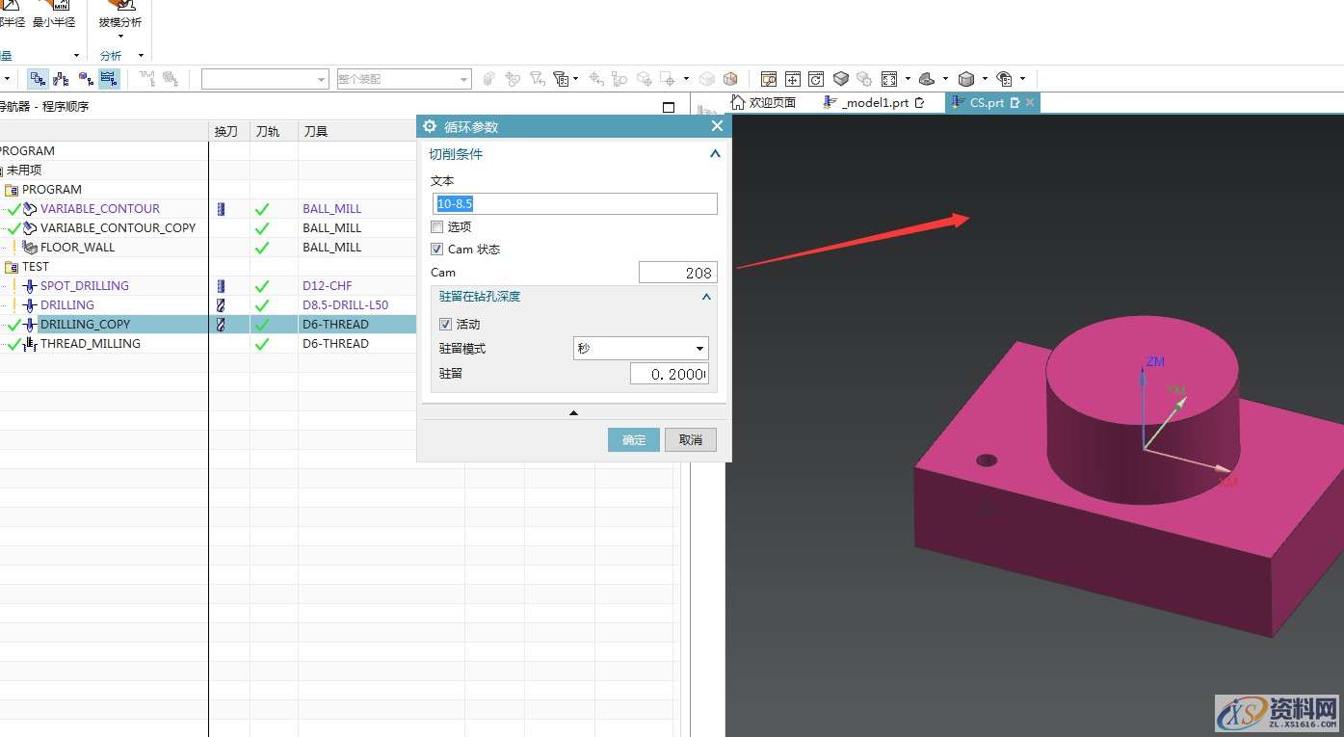Toggle the 活动 dwell checkbox

tap(445, 325)
